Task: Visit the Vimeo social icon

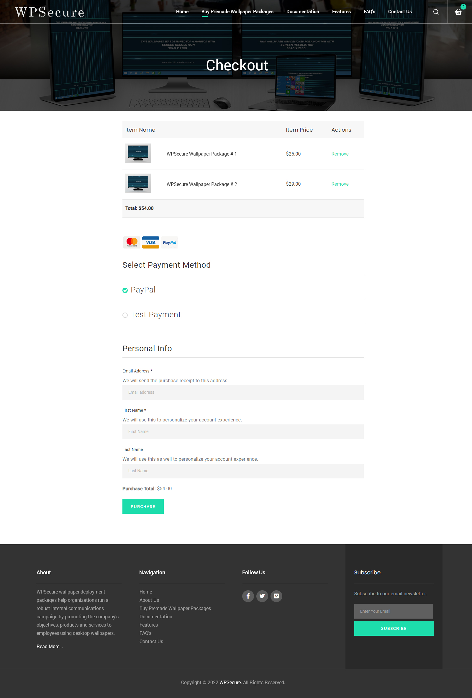Action: 276,596
